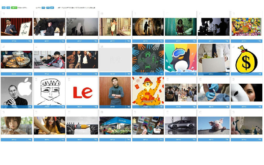Tick the checkbox above the foggy silhouettes photo
The image size is (264, 165).
(x=69, y=13)
